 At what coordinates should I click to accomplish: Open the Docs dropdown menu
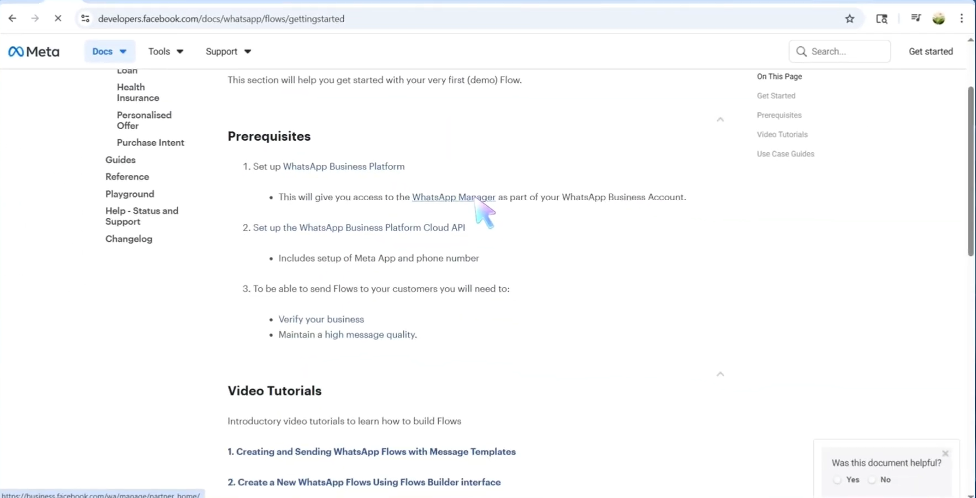click(x=109, y=51)
